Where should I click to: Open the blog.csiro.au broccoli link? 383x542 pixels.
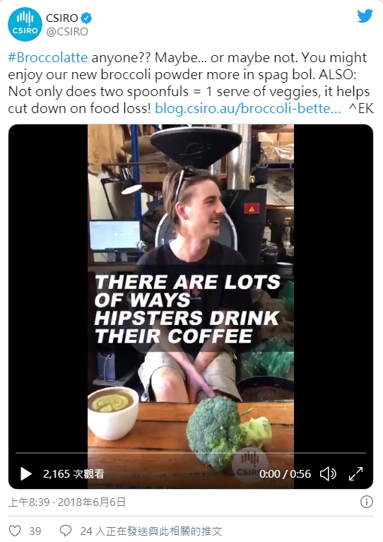pos(247,109)
